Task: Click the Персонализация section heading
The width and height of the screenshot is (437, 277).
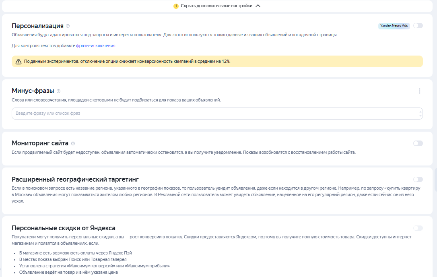Action: point(38,26)
